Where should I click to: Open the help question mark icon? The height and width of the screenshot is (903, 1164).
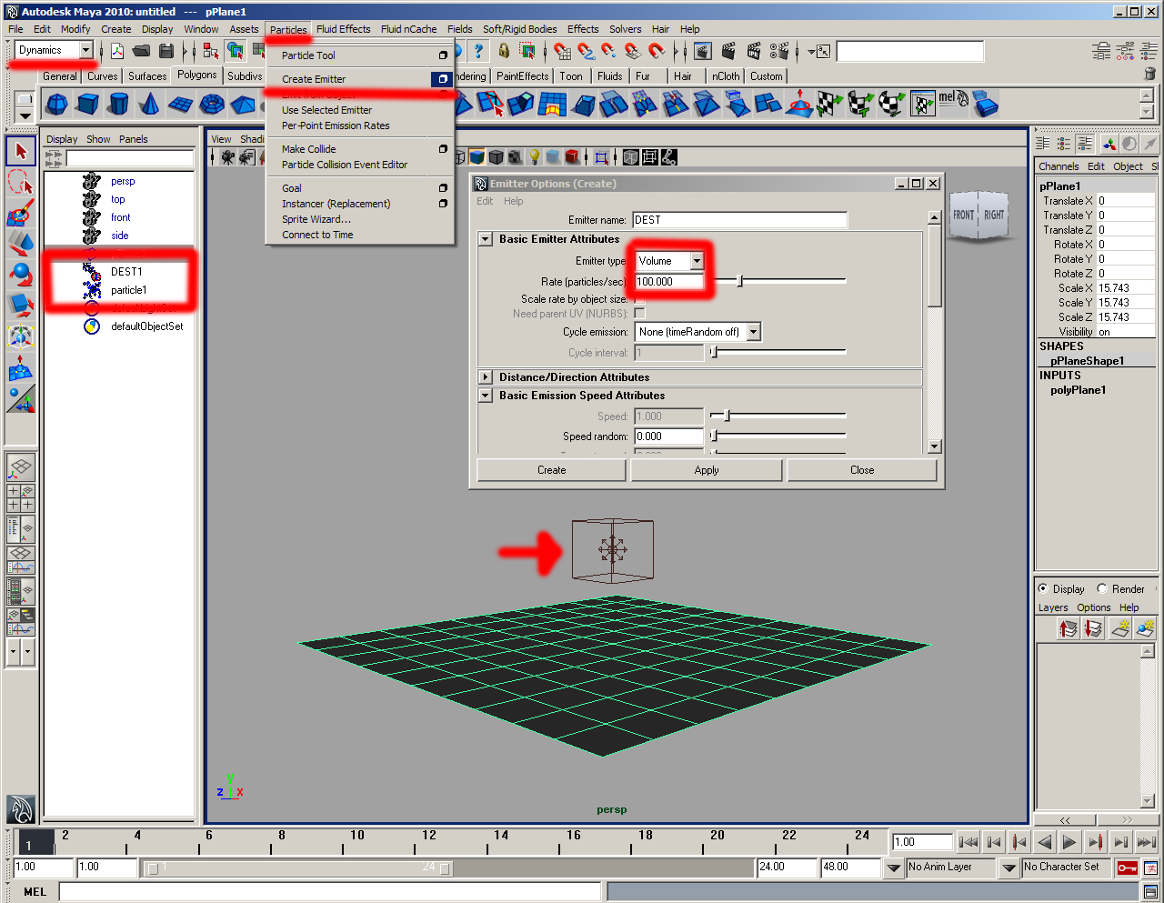point(478,51)
